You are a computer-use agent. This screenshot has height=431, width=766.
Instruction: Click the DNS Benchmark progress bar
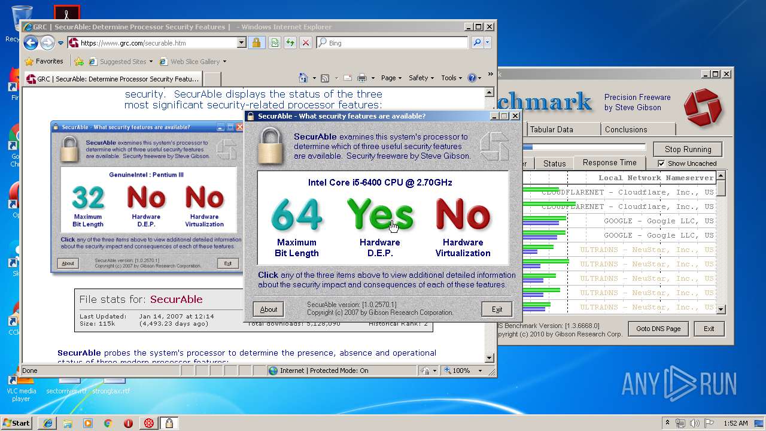tap(583, 147)
